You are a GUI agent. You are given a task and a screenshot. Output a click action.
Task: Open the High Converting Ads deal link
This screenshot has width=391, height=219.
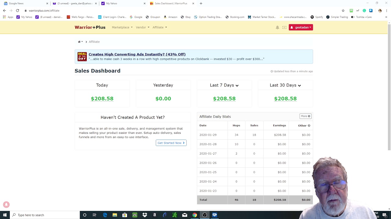click(137, 54)
